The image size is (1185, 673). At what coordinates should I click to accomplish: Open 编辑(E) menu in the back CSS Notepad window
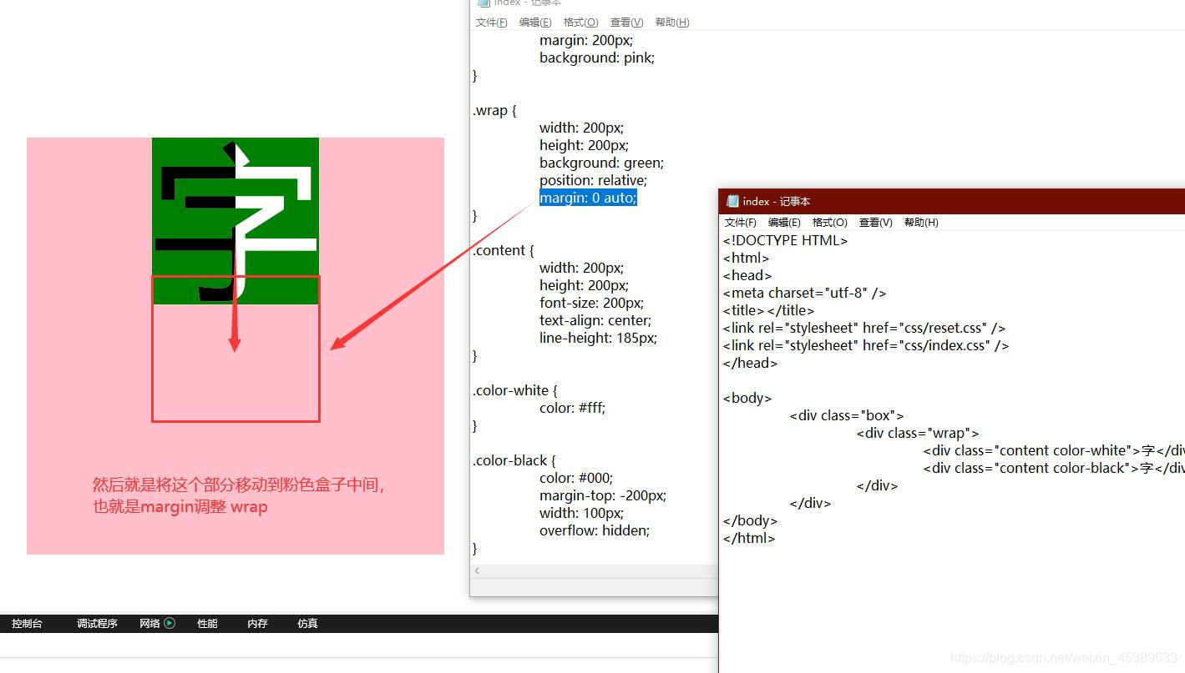[x=535, y=23]
